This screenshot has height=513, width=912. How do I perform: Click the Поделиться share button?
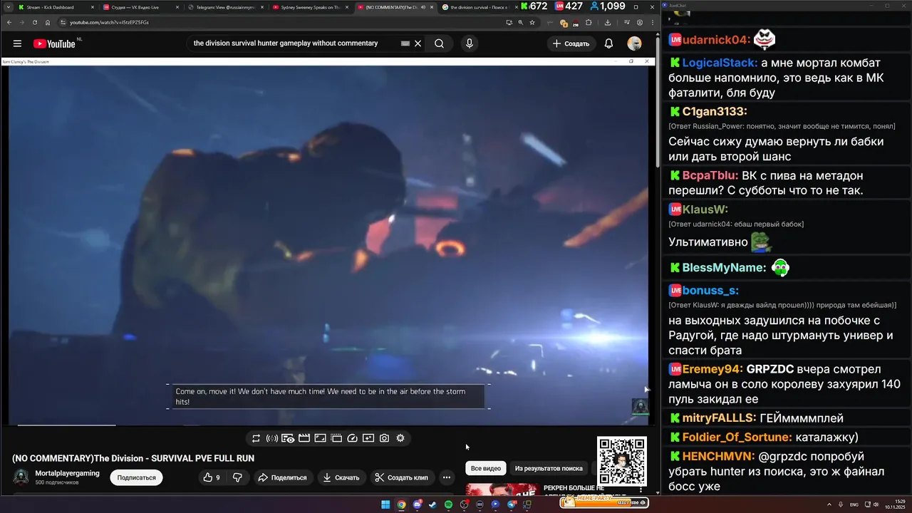point(282,477)
